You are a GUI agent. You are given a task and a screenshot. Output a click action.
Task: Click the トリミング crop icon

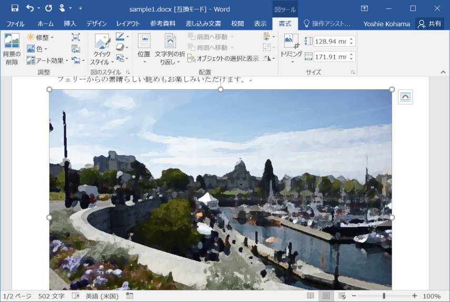[291, 41]
